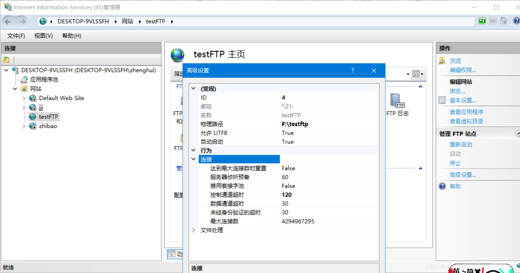Screen dimensions: 520x273
Task: Collapse the 连接 property group chevron
Action: click(193, 159)
